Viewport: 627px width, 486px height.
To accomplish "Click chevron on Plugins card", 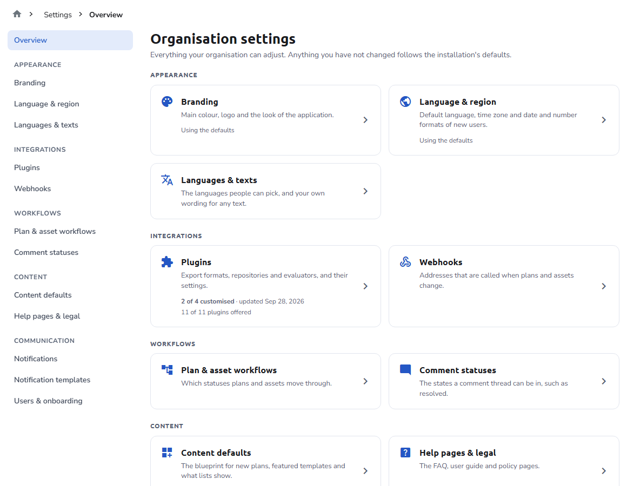I will (365, 286).
